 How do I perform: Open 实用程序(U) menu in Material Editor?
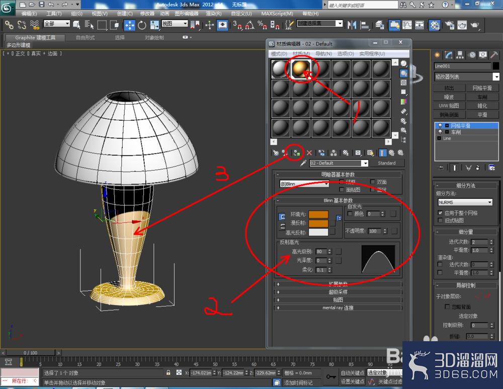tap(372, 54)
